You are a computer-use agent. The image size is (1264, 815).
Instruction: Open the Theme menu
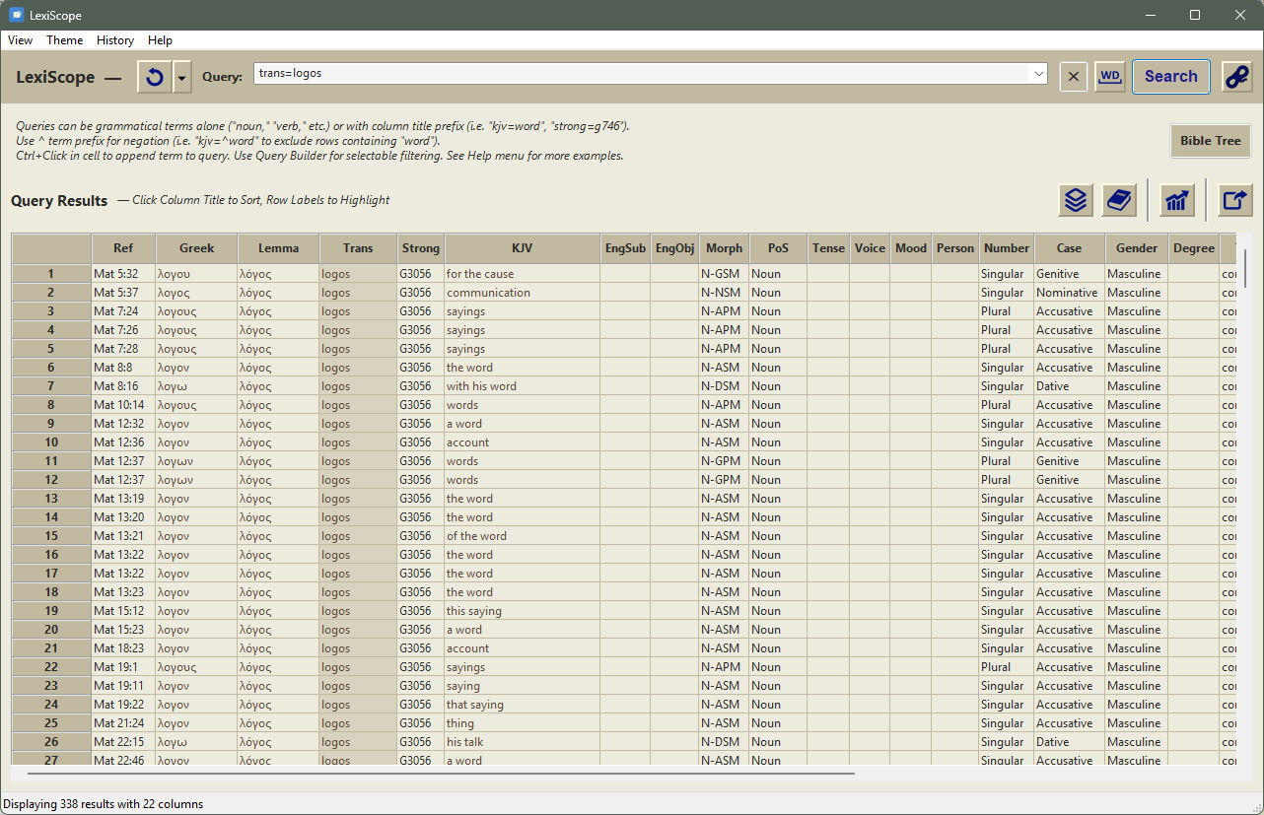click(x=64, y=40)
